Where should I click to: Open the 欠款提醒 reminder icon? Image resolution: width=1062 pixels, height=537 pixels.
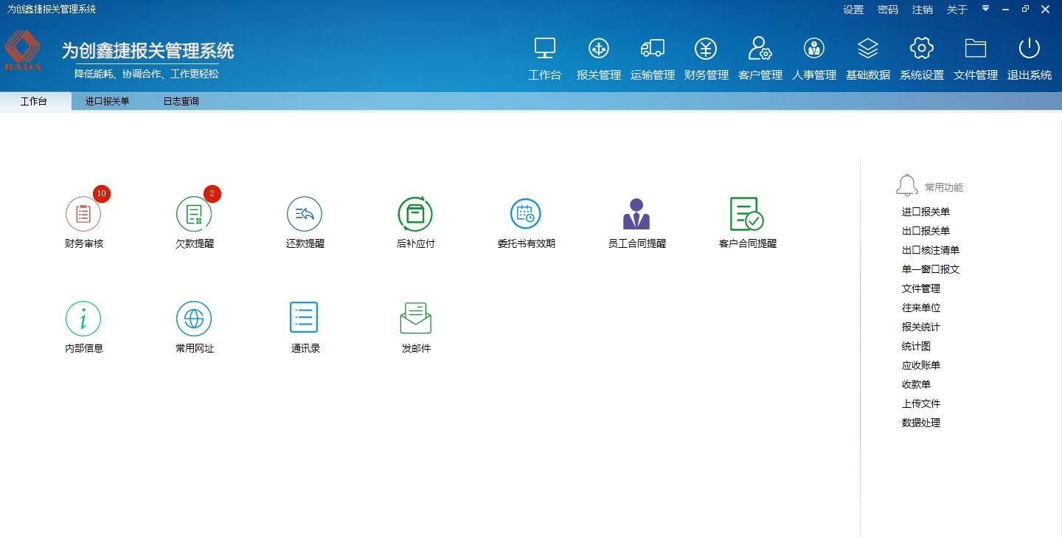click(x=194, y=215)
